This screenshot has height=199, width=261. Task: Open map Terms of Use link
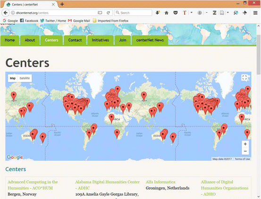pyautogui.click(x=242, y=159)
